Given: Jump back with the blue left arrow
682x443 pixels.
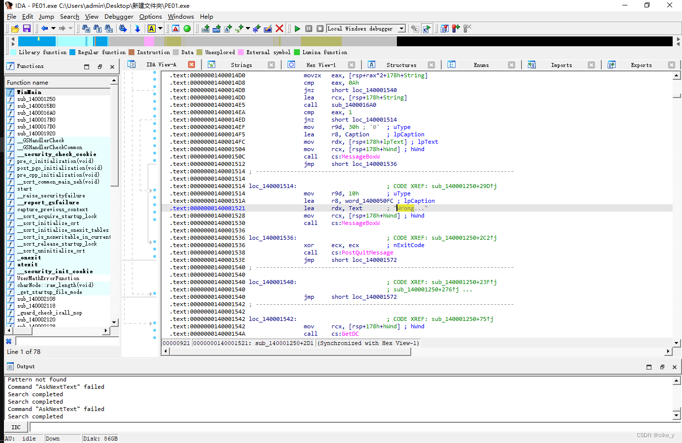Looking at the screenshot, I should (x=44, y=29).
